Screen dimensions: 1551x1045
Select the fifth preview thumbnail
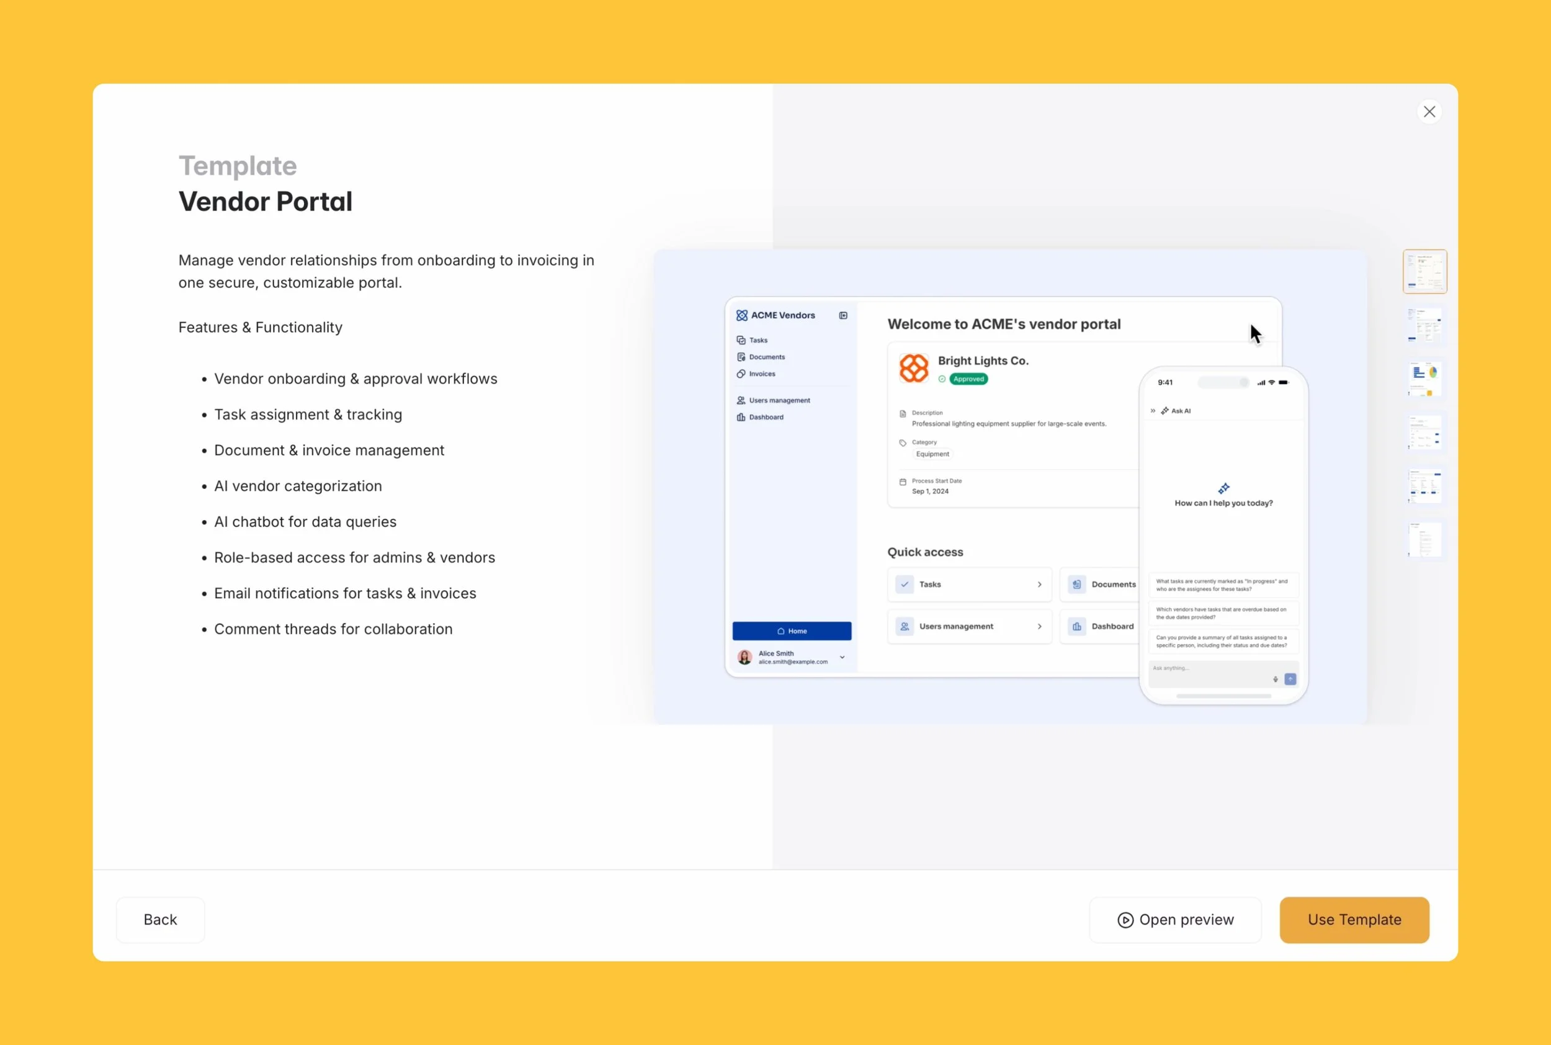point(1424,486)
